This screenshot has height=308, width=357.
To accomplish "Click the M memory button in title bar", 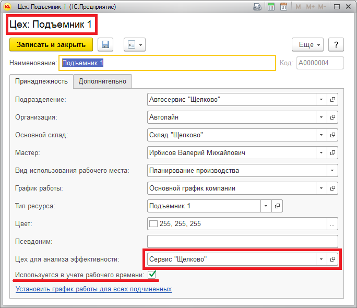I will click(298, 7).
